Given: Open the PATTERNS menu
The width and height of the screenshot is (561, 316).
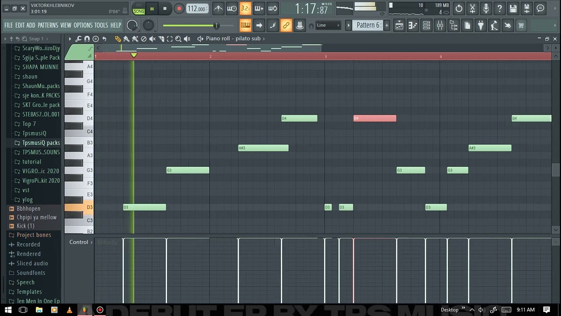Looking at the screenshot, I should click(x=48, y=25).
